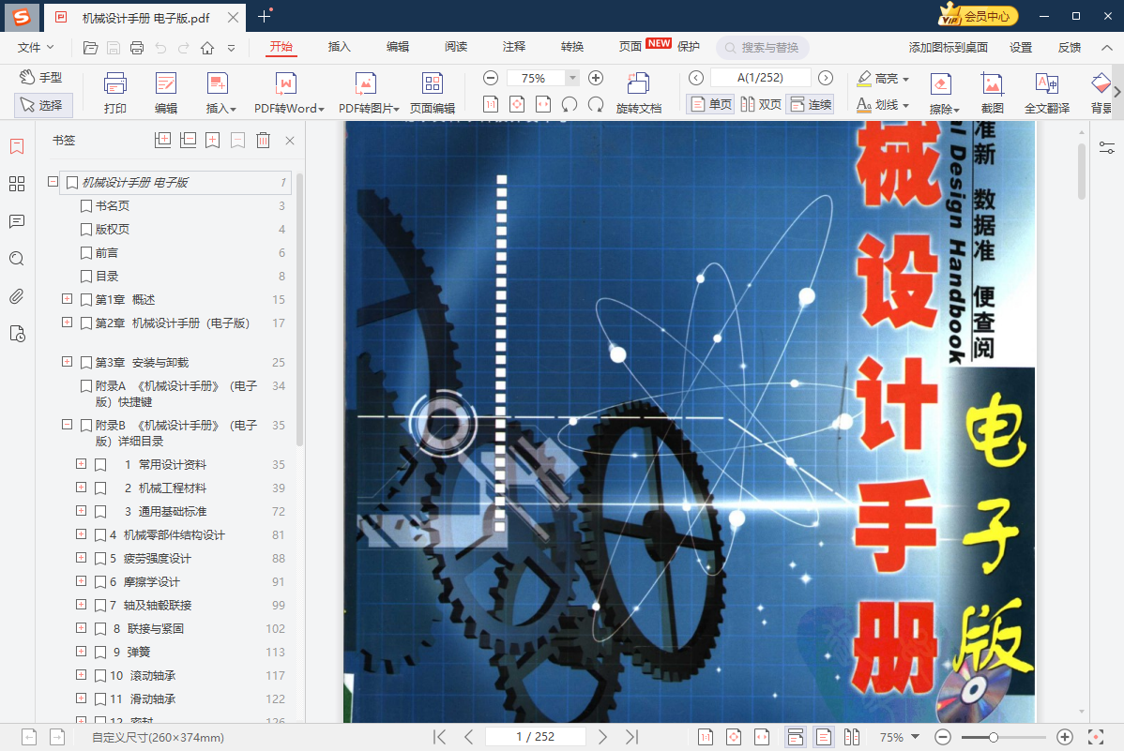This screenshot has height=751, width=1124.
Task: Click the 会员中心 button
Action: click(x=979, y=16)
